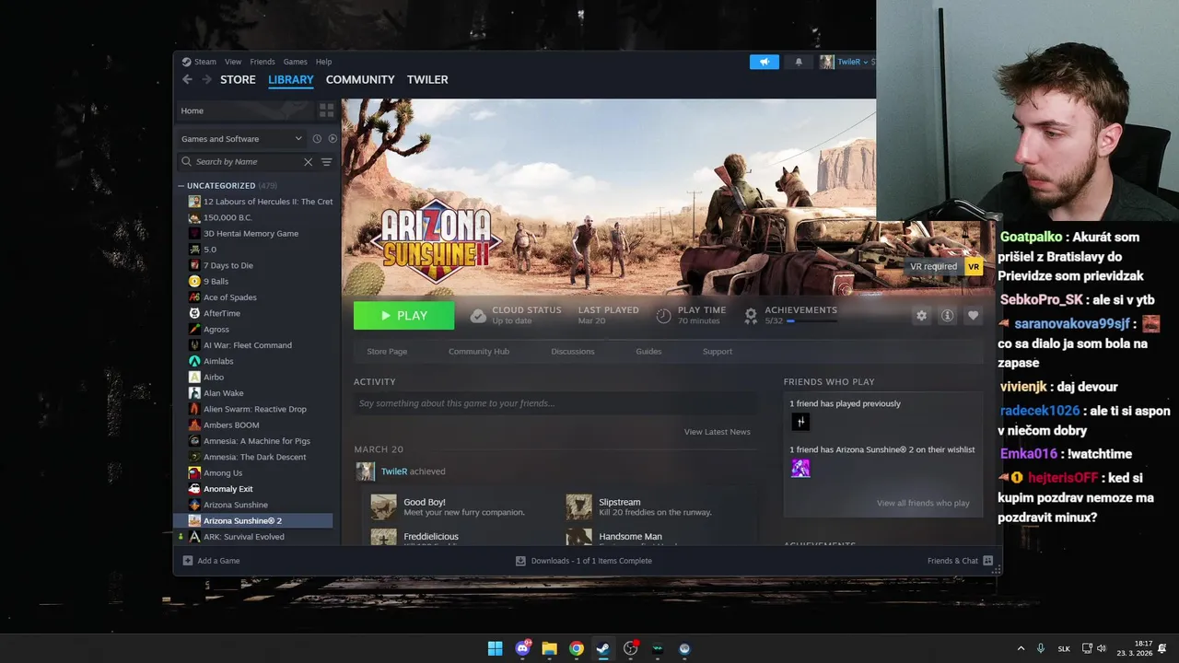Open the game's Store Page link

[387, 352]
